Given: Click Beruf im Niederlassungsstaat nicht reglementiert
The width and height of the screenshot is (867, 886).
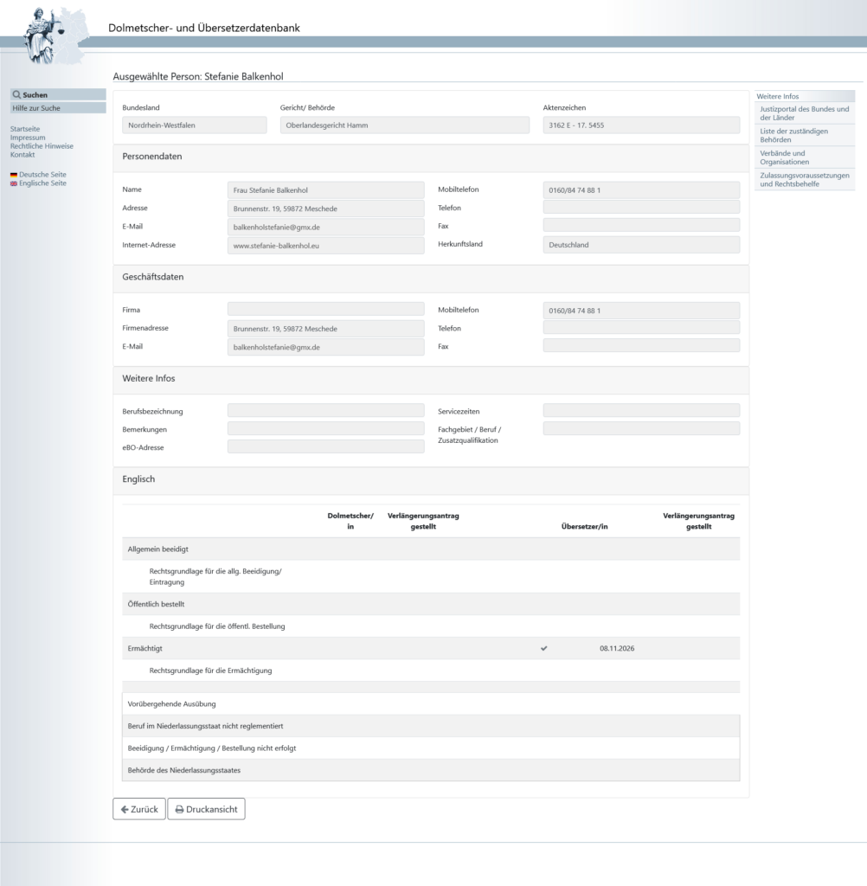Looking at the screenshot, I should click(x=205, y=726).
